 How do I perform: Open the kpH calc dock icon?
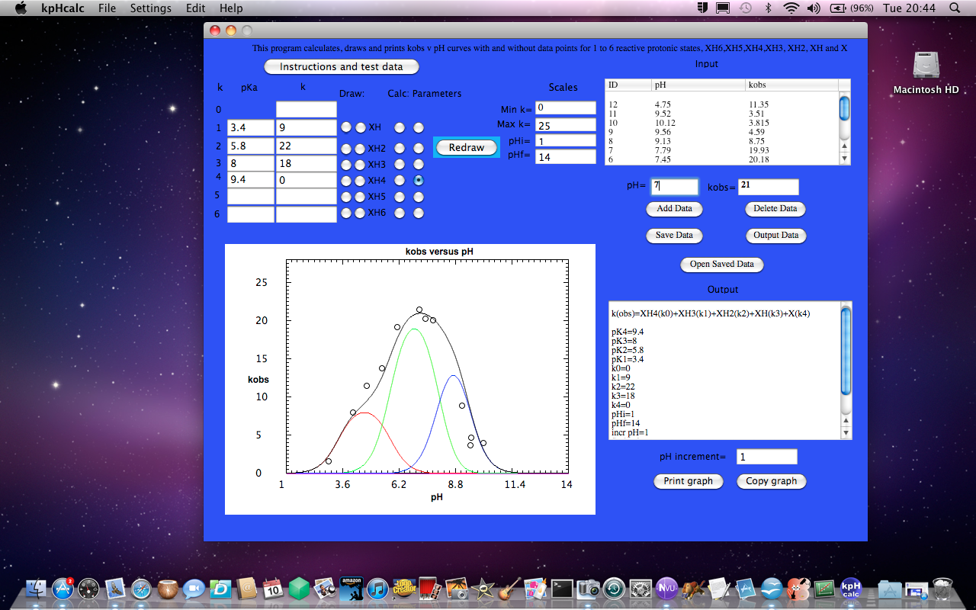[x=850, y=588]
